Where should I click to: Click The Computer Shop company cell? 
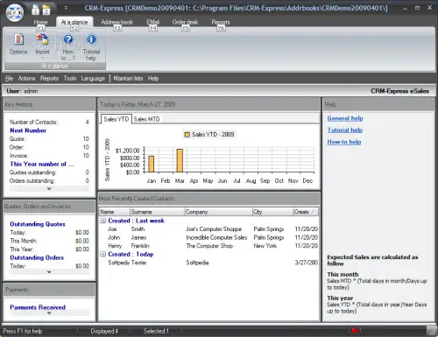tap(209, 246)
